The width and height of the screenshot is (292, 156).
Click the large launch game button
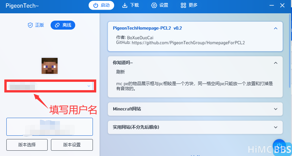[50, 127]
